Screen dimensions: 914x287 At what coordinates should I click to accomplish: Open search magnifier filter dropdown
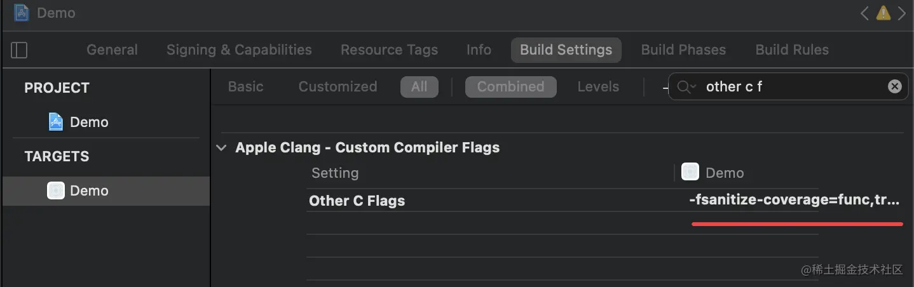[686, 86]
